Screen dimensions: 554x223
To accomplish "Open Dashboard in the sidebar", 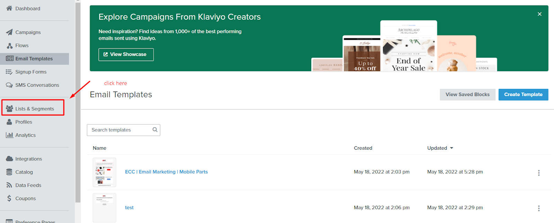I will point(28,8).
